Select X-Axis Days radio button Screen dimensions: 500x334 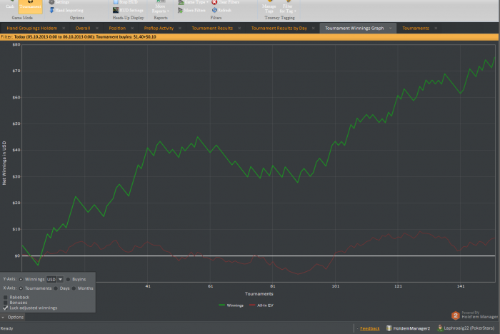[x=56, y=288]
